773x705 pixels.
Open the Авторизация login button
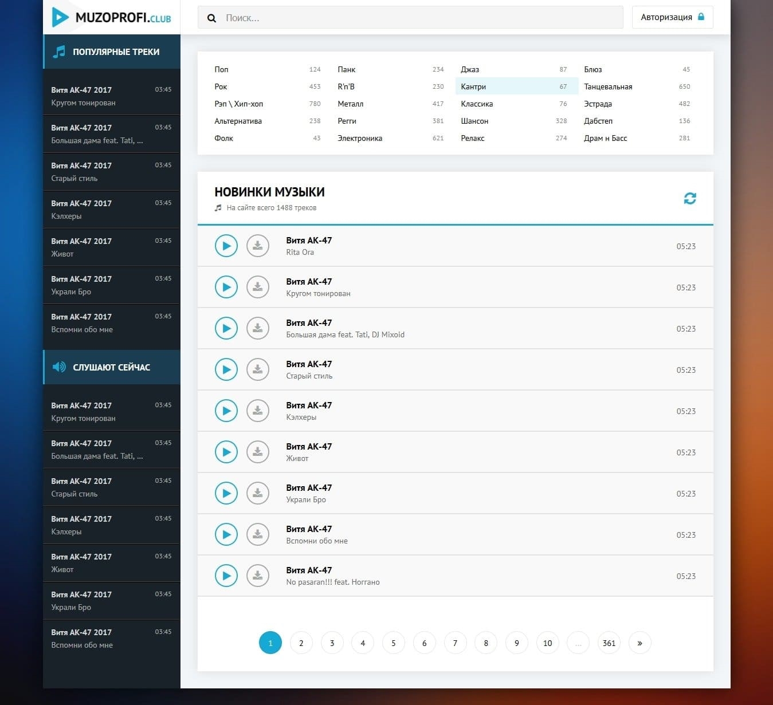[673, 17]
